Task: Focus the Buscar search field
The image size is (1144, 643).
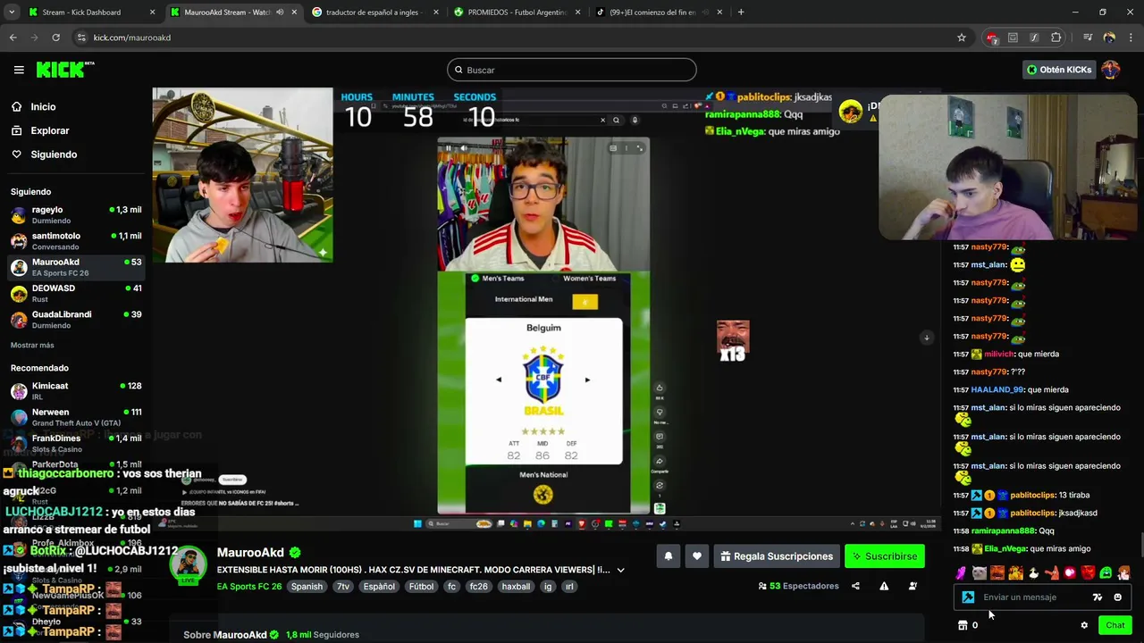Action: click(x=572, y=70)
